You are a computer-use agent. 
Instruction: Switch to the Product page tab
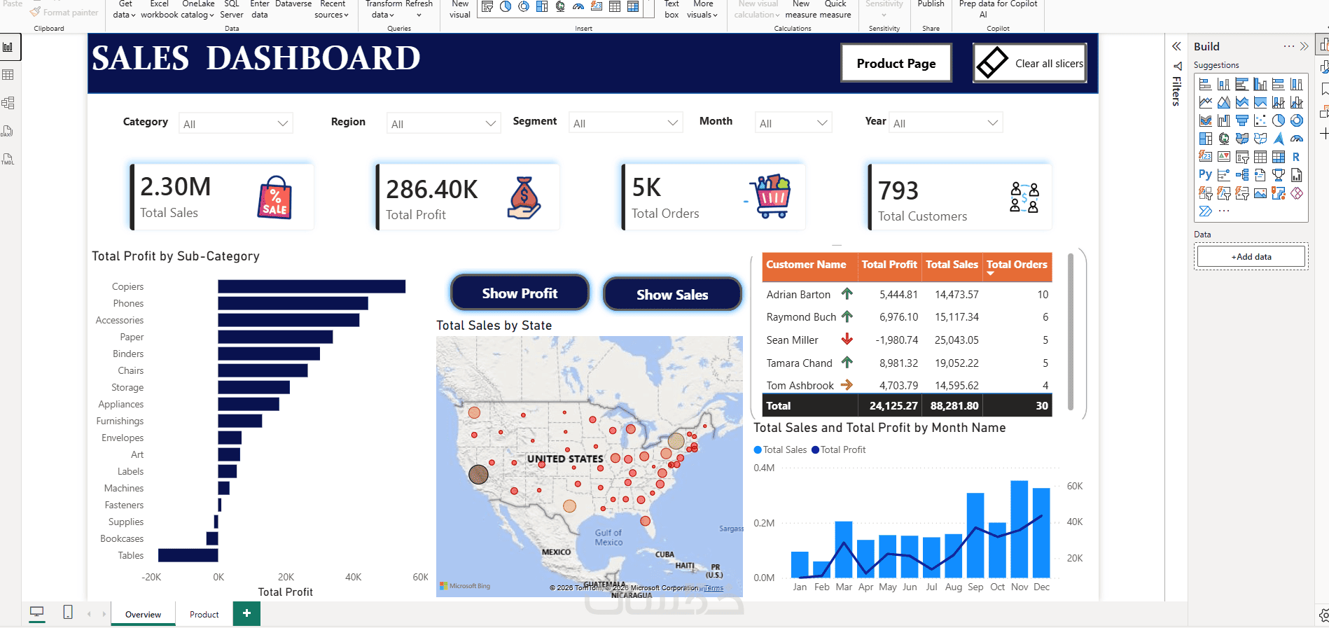204,614
